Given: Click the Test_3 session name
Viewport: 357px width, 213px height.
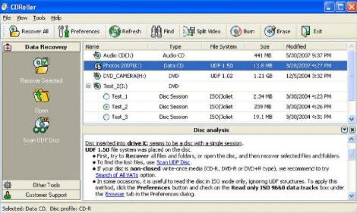Looking at the screenshot, I should point(119,117).
